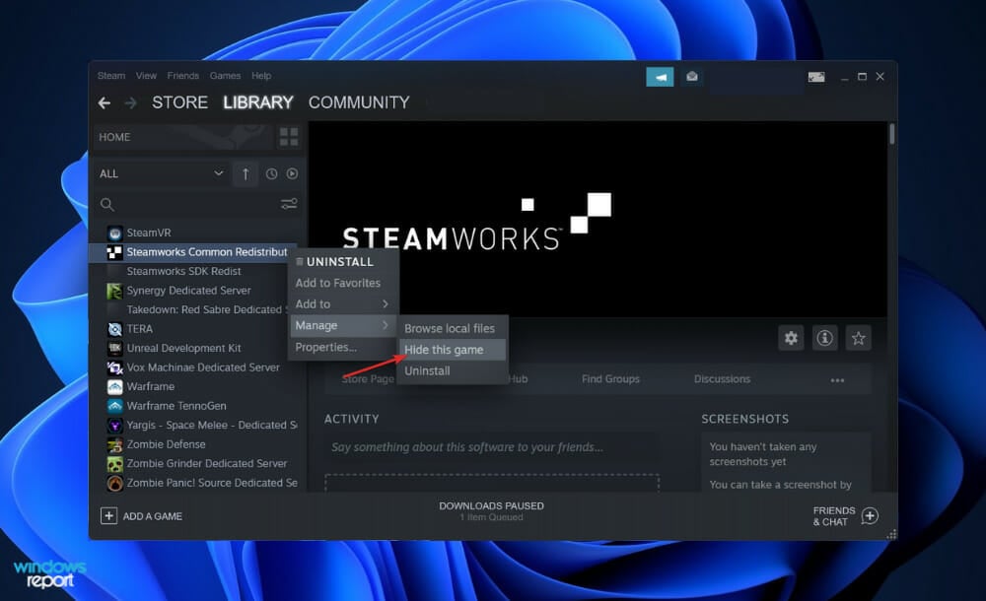The image size is (986, 601).
Task: Click the Zombie Defense game icon
Action: (x=114, y=445)
